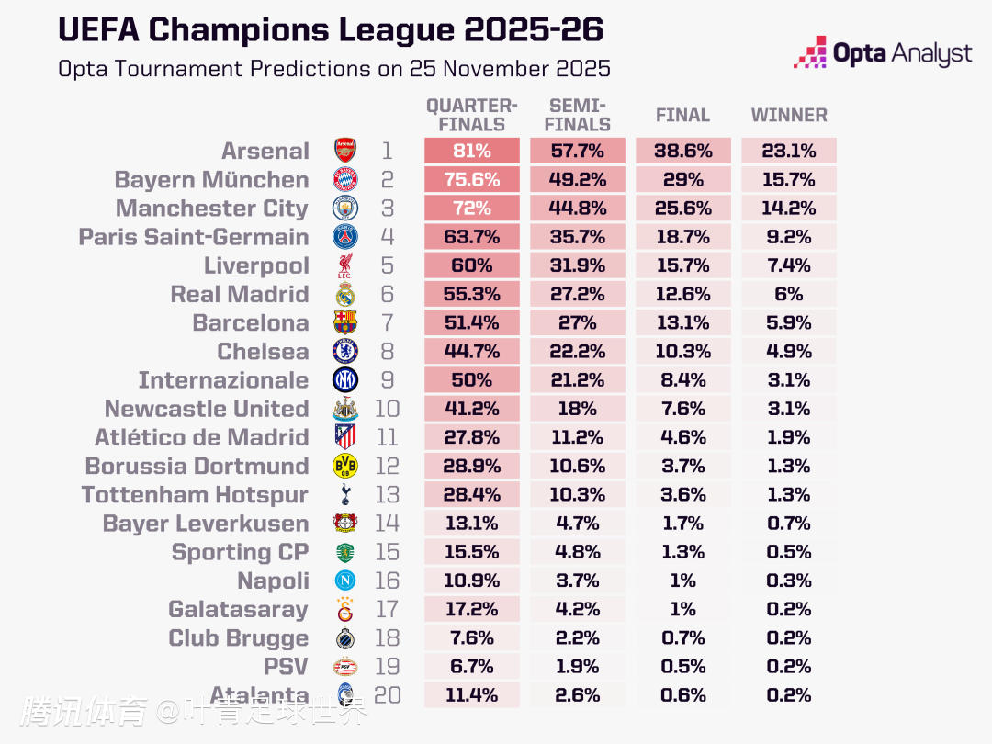Screen dimensions: 992x744
Task: Click the Paris Saint-Germain crest icon
Action: (x=345, y=237)
